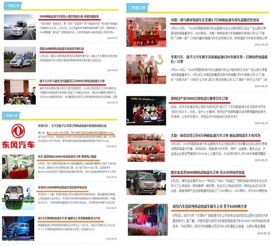
Task: Open headline 南京金龙签8000辆电动物流车订单
Action: click(208, 172)
